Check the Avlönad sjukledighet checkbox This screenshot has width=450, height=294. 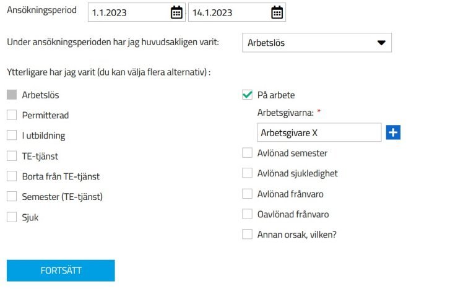(247, 173)
